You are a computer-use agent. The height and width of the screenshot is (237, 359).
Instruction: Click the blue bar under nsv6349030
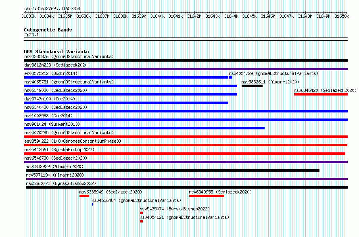(130, 94)
